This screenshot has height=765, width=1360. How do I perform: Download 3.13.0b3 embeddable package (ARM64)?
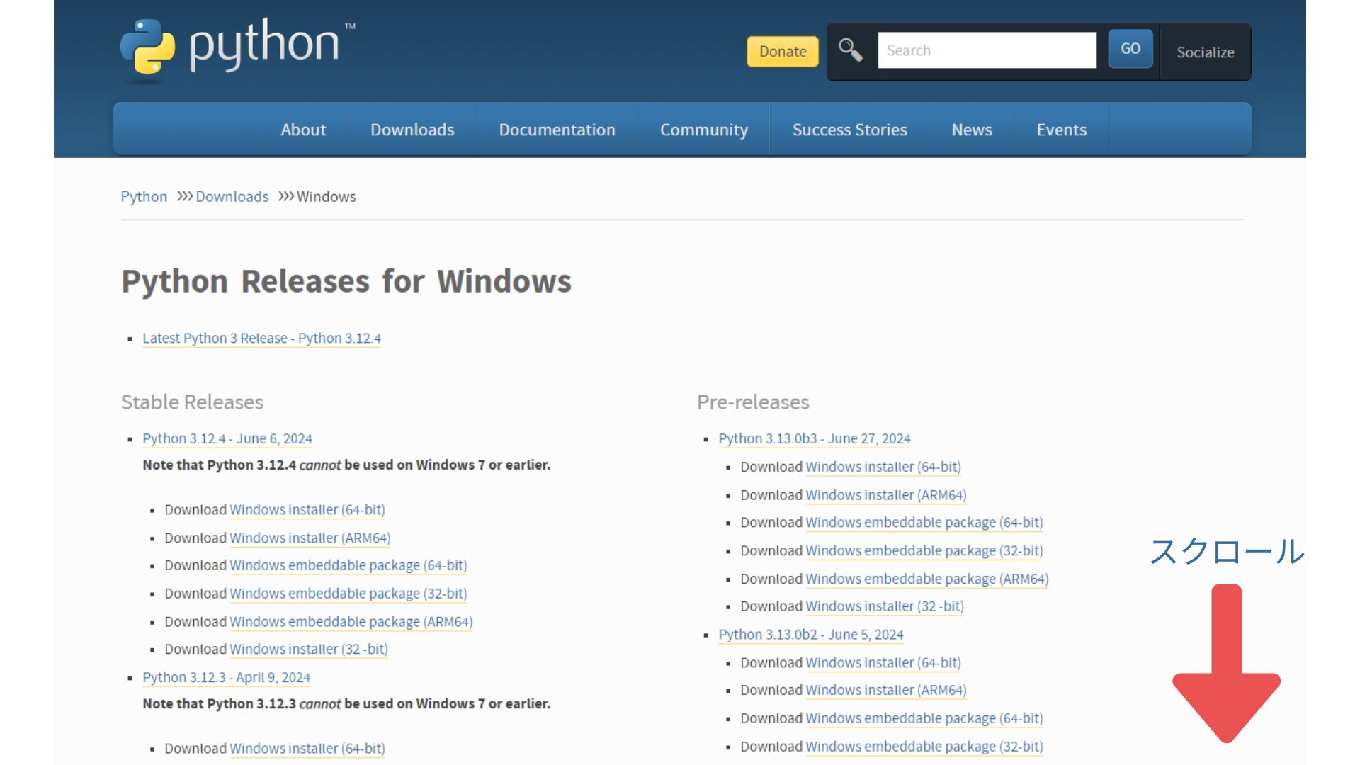[927, 579]
